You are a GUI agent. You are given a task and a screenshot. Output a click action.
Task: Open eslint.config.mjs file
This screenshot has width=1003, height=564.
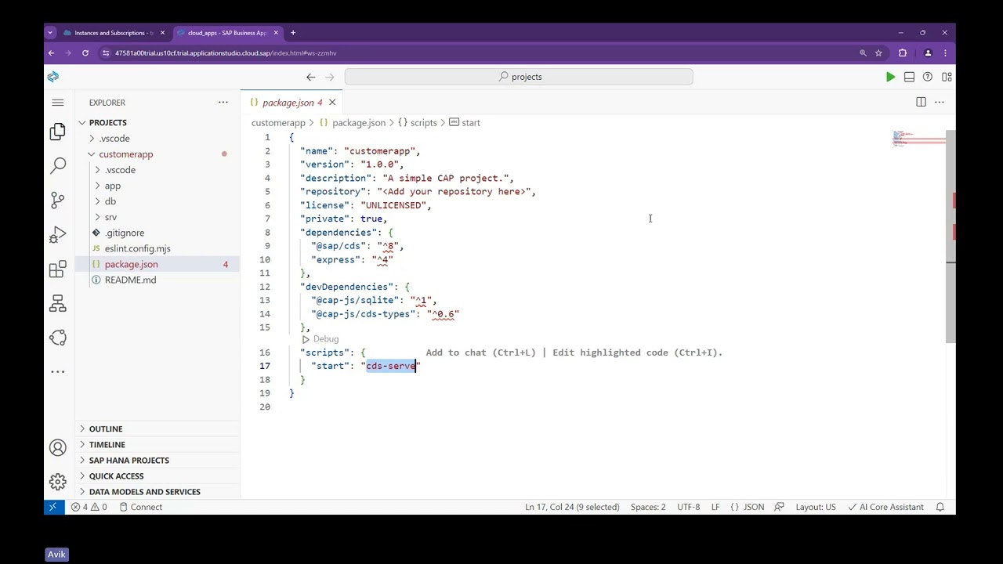pos(137,248)
